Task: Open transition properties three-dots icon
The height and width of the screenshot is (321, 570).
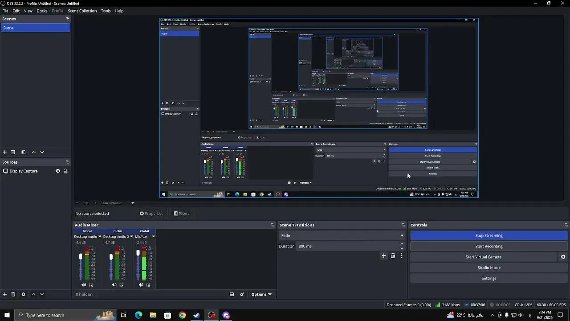Action: point(401,256)
